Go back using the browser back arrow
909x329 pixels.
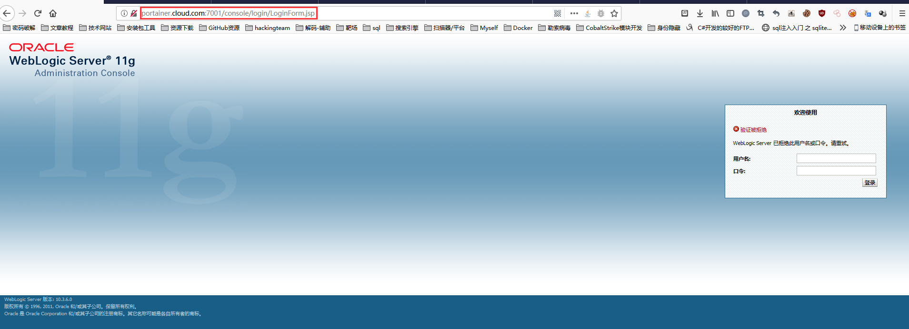coord(7,13)
